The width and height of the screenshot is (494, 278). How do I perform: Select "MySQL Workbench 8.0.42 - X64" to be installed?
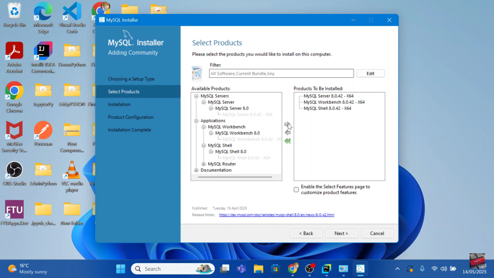pyautogui.click(x=334, y=102)
